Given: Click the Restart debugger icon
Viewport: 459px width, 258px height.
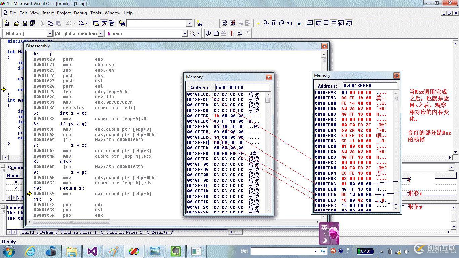Looking at the screenshot, I should tap(225, 23).
